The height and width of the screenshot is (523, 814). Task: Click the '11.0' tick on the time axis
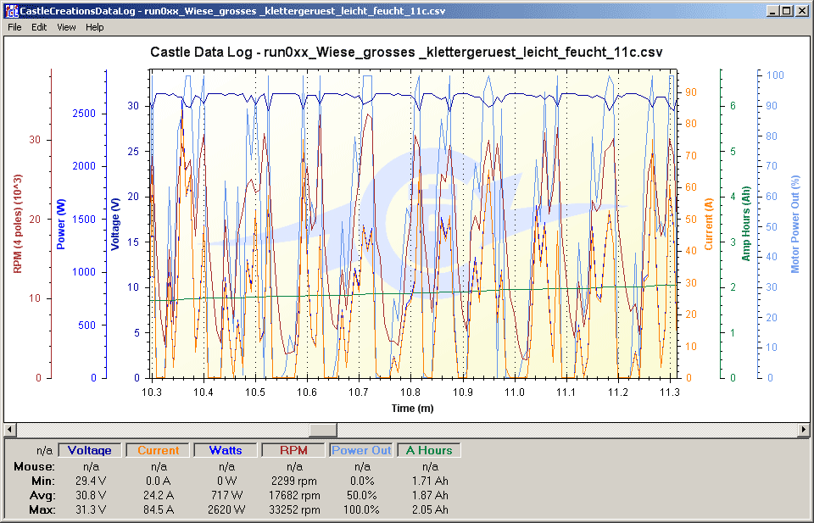(515, 392)
